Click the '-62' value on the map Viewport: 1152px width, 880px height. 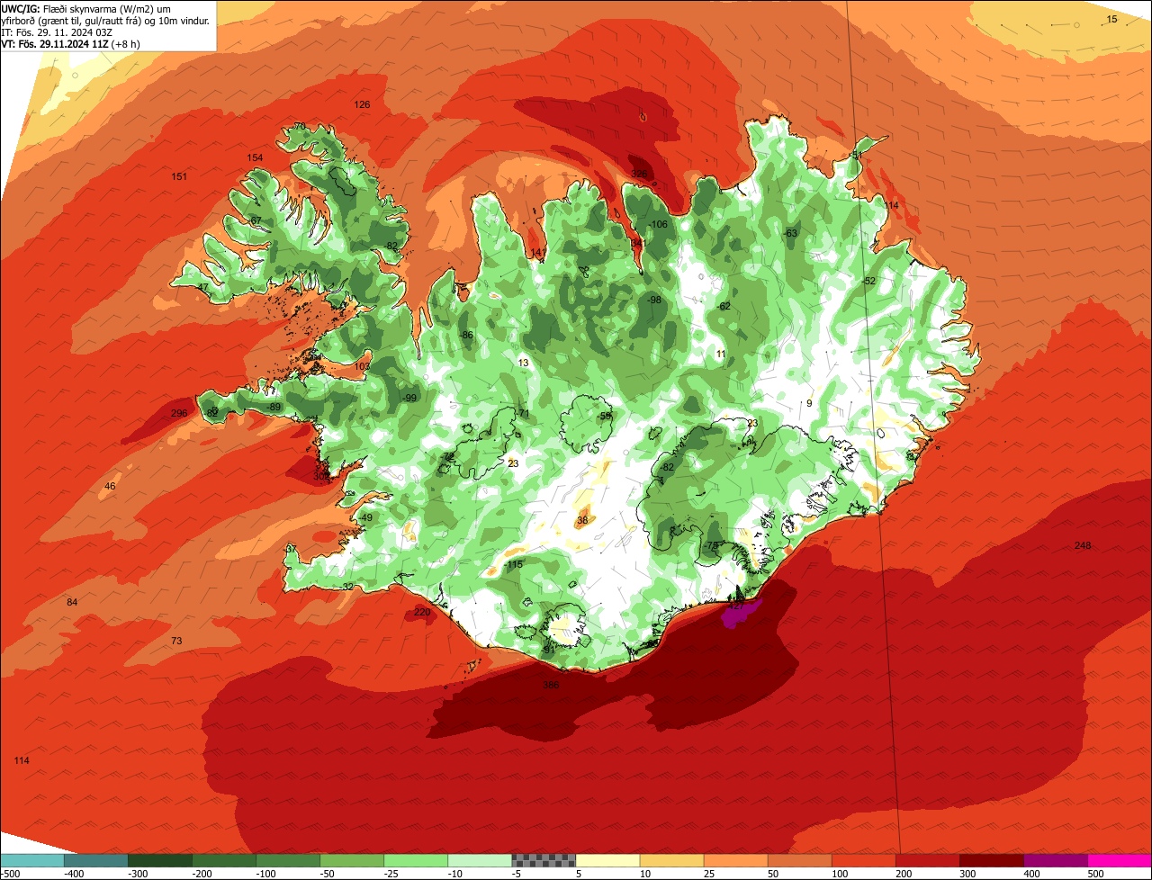[724, 307]
